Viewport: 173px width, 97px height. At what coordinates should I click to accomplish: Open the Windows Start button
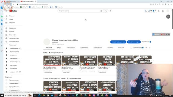click(x=2, y=95)
